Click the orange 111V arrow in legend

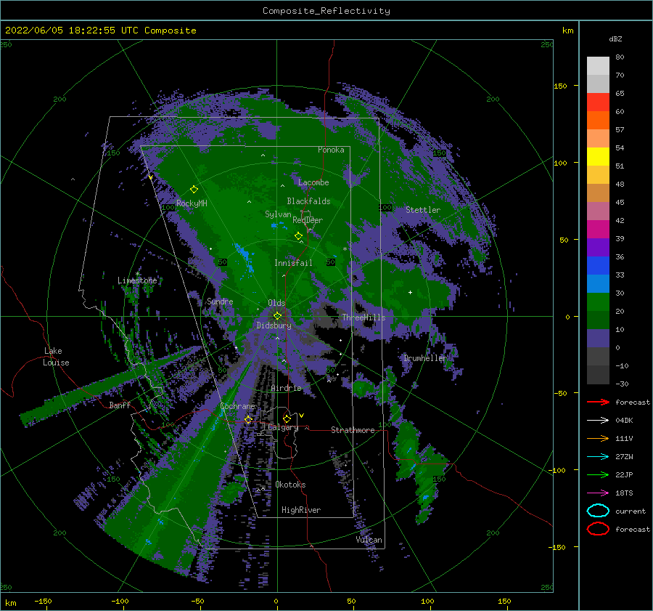[598, 438]
